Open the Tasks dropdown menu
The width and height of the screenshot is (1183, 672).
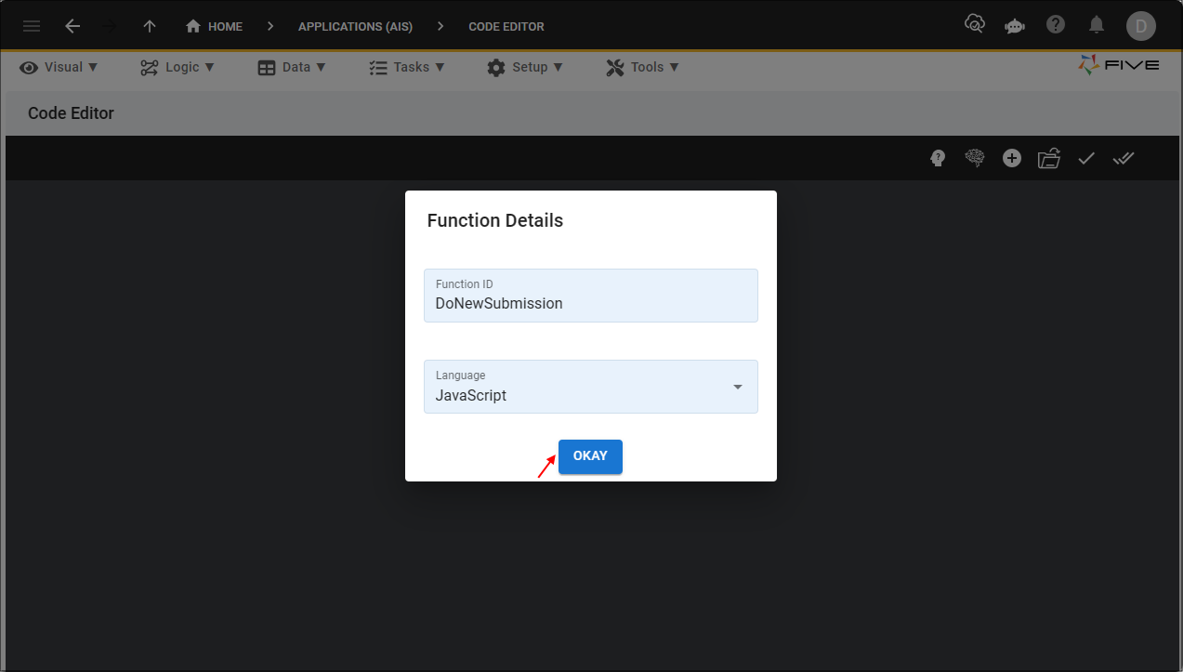[407, 67]
